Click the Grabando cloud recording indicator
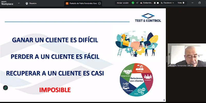This screenshot has height=103, width=206. pos(145,3)
